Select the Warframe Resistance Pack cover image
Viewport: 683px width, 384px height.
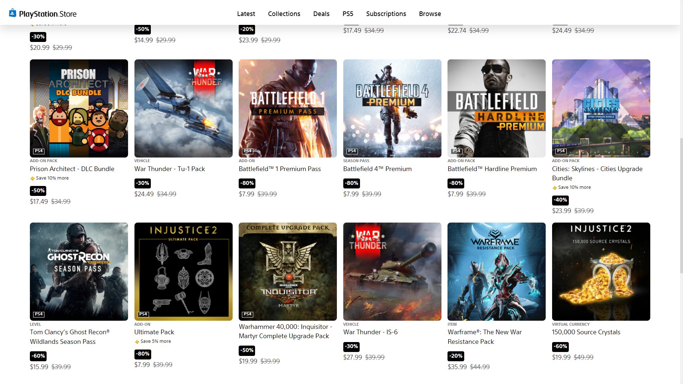[x=496, y=272]
